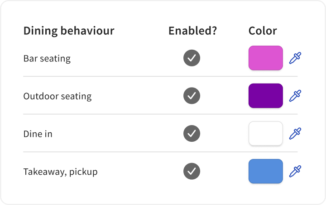Click the Color column header
Screen dimensions: 326x205
(x=263, y=31)
